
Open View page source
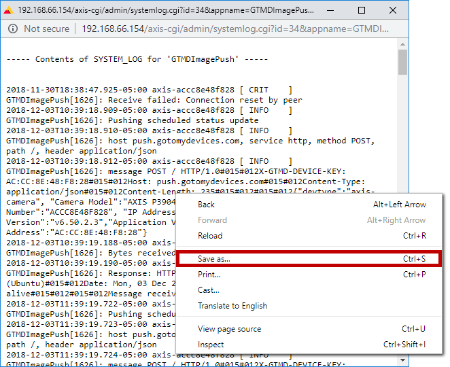click(x=229, y=329)
